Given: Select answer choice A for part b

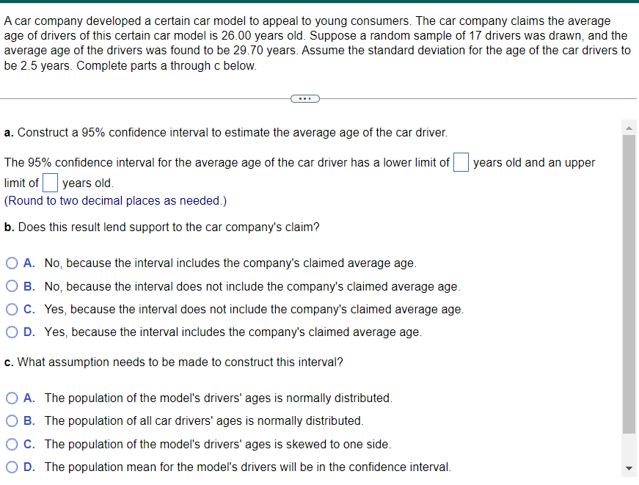Looking at the screenshot, I should point(12,263).
